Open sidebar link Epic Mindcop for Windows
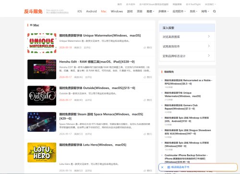Screen dimensions: 240x174 [187, 145]
